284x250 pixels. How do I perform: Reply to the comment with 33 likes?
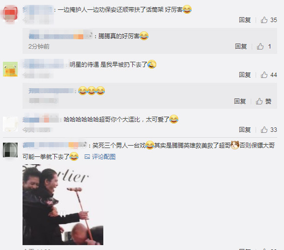click(245, 129)
